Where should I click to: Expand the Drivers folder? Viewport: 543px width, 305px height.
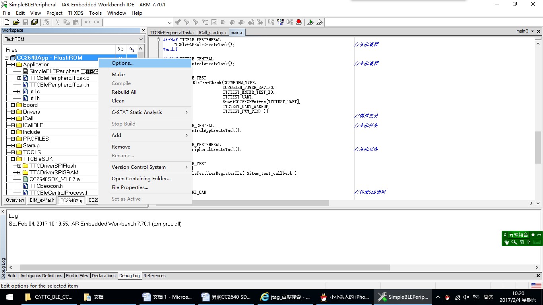pos(13,112)
